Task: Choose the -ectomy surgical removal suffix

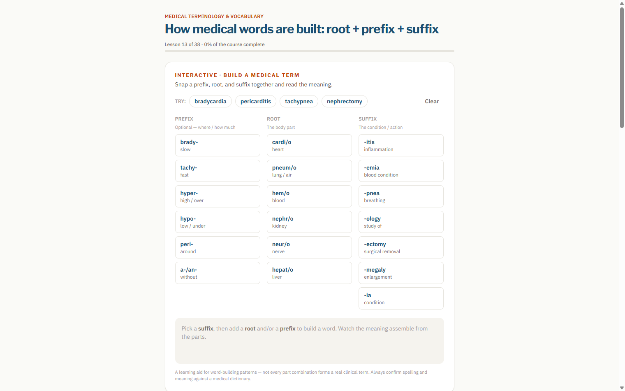Action: tap(401, 247)
